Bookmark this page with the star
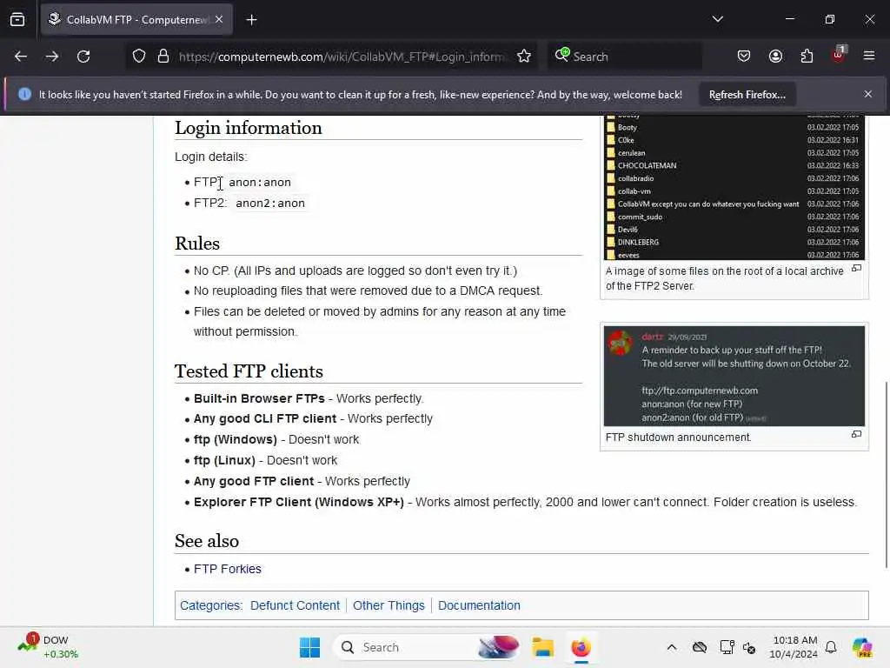The image size is (890, 668). 524,57
